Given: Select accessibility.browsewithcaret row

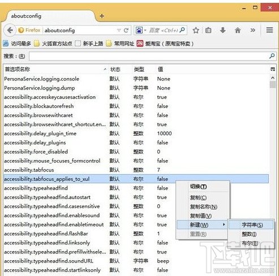Looking at the screenshot, I should coord(136,115).
